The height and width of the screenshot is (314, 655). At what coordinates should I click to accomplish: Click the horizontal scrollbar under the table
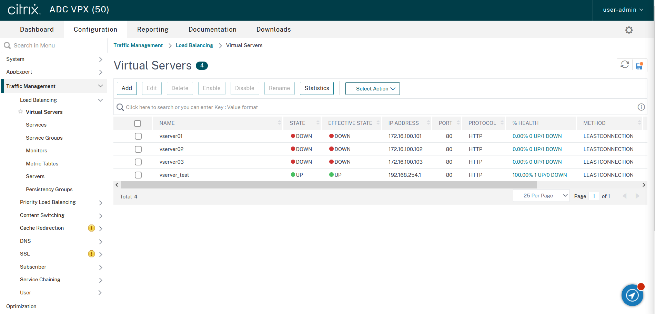[328, 185]
